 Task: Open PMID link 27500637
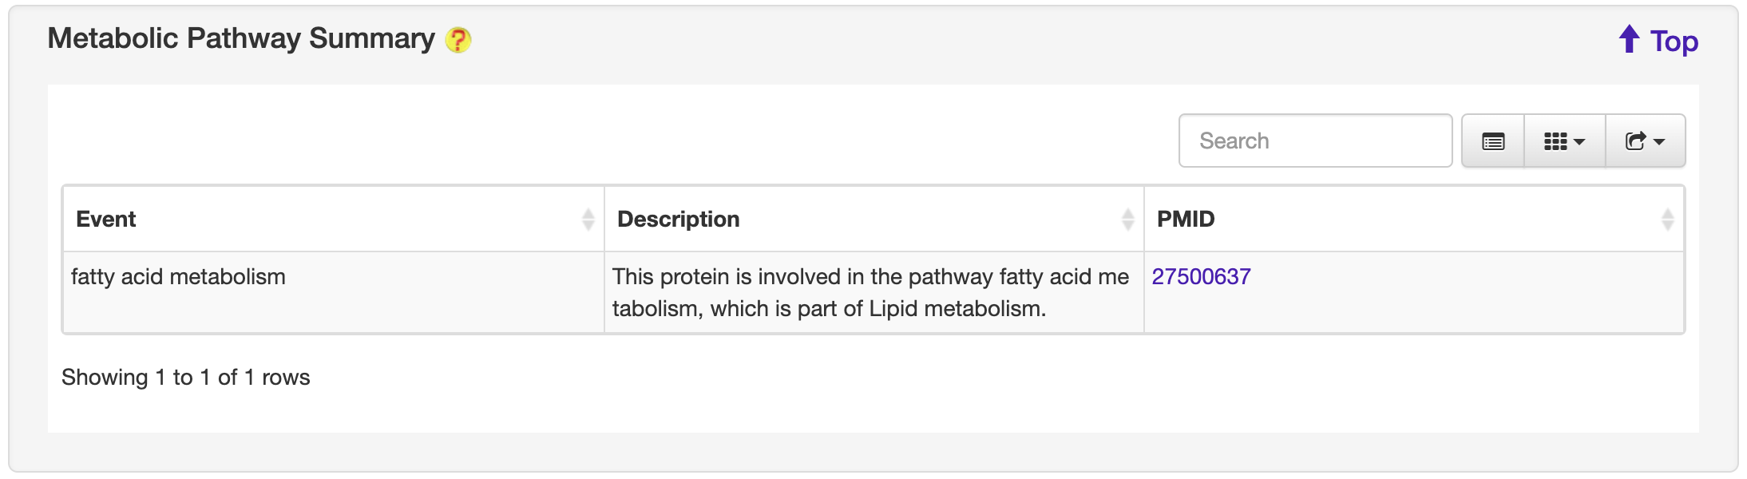[x=1201, y=277]
